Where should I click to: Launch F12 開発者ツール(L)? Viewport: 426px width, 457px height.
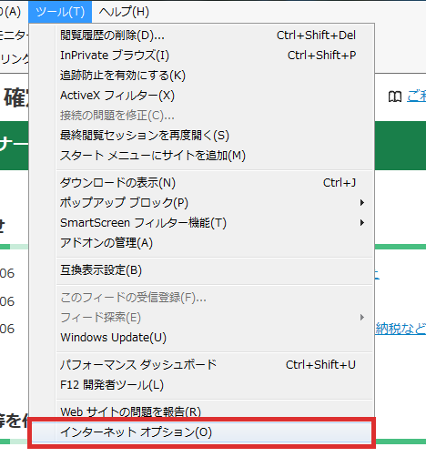202,385
